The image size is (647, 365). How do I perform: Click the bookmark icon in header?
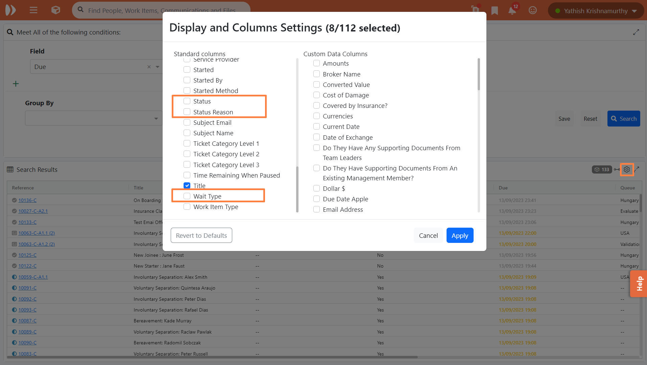(495, 10)
